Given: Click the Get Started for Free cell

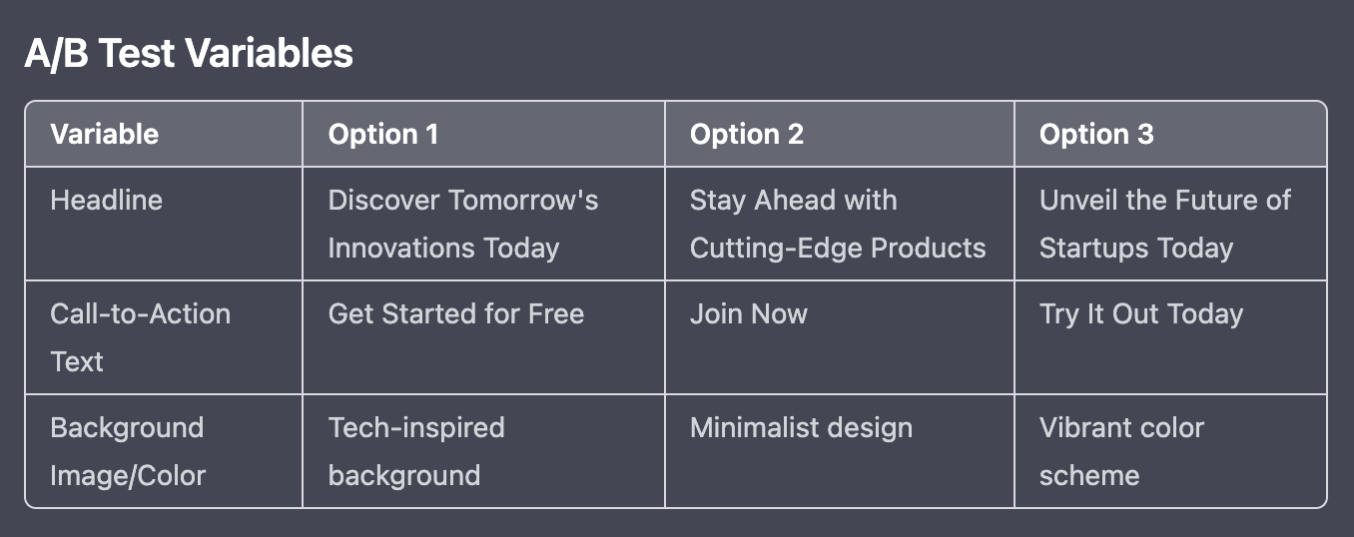Looking at the screenshot, I should point(483,337).
